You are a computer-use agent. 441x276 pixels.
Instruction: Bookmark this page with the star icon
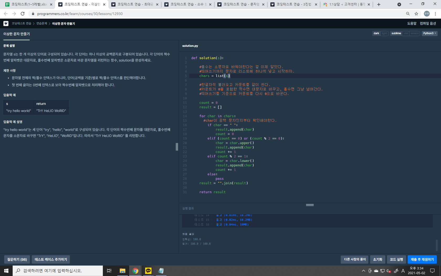coord(416,14)
